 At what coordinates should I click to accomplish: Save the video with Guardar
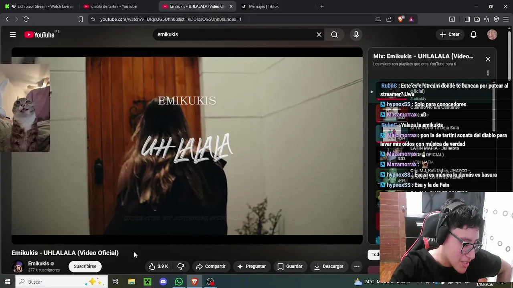click(290, 266)
